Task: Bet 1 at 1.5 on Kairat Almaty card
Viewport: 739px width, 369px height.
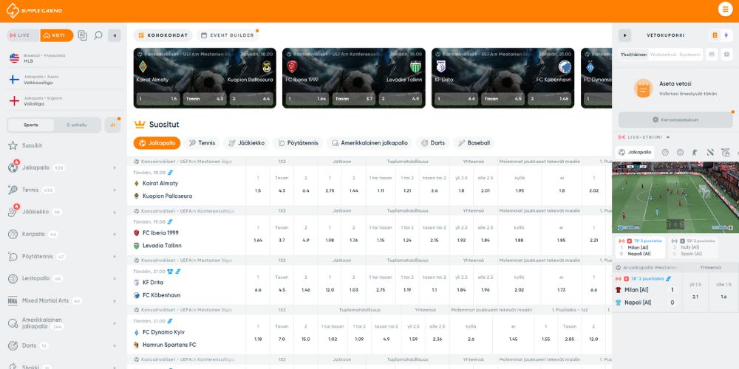Action: (x=158, y=99)
